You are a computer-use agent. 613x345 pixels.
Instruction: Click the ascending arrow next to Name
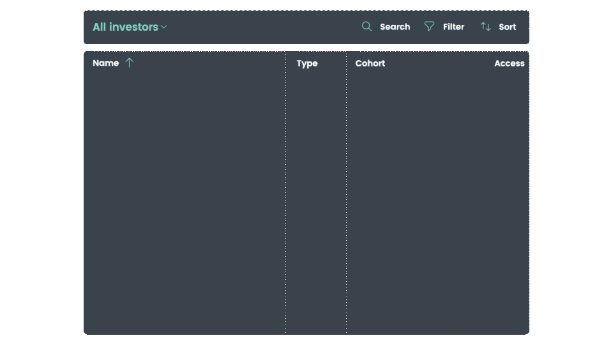pyautogui.click(x=130, y=63)
